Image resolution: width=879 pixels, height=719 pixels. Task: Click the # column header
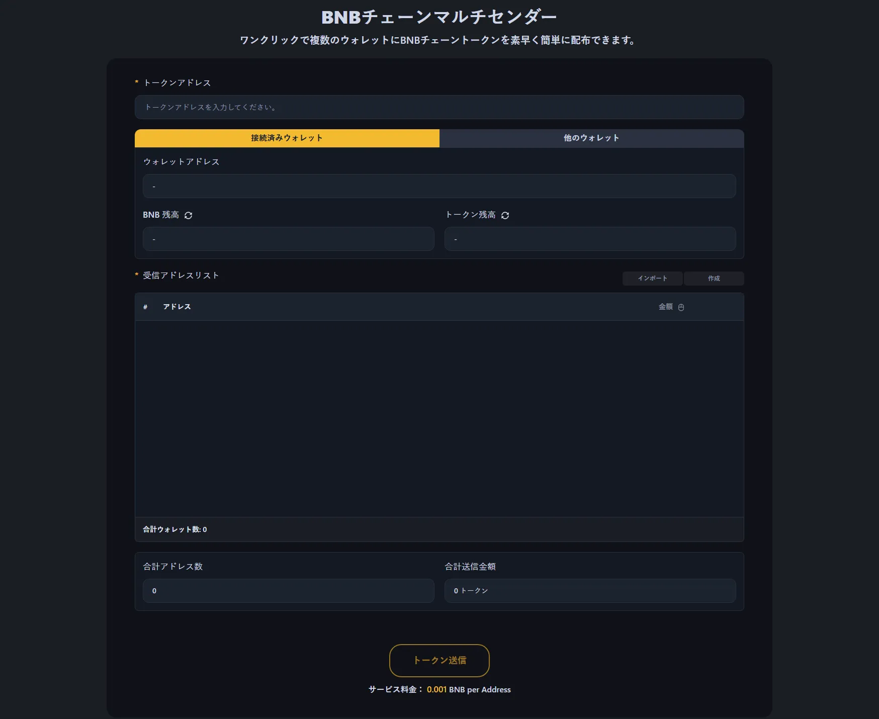coord(145,307)
